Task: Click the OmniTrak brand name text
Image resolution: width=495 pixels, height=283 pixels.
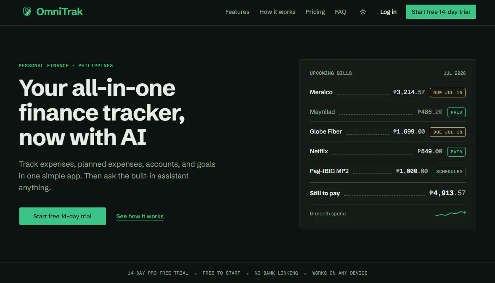Action: coord(60,12)
